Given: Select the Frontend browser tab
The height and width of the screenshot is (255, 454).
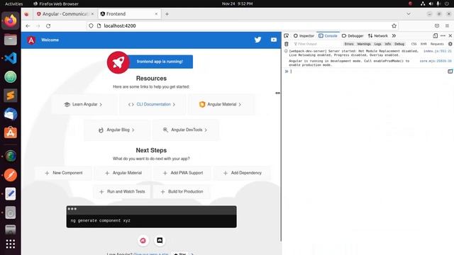Looking at the screenshot, I should (129, 14).
